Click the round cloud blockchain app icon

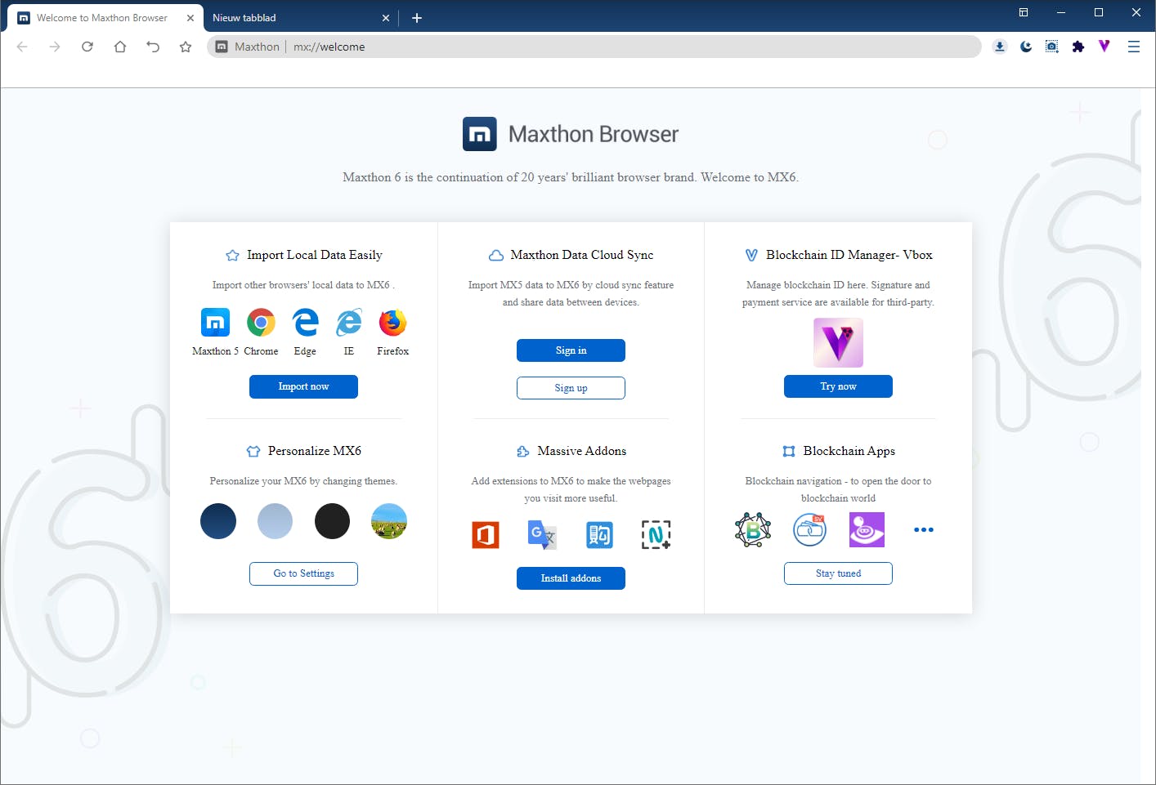pos(810,529)
